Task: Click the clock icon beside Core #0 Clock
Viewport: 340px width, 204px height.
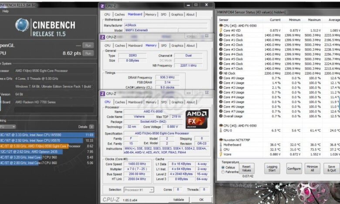Action: (221, 35)
